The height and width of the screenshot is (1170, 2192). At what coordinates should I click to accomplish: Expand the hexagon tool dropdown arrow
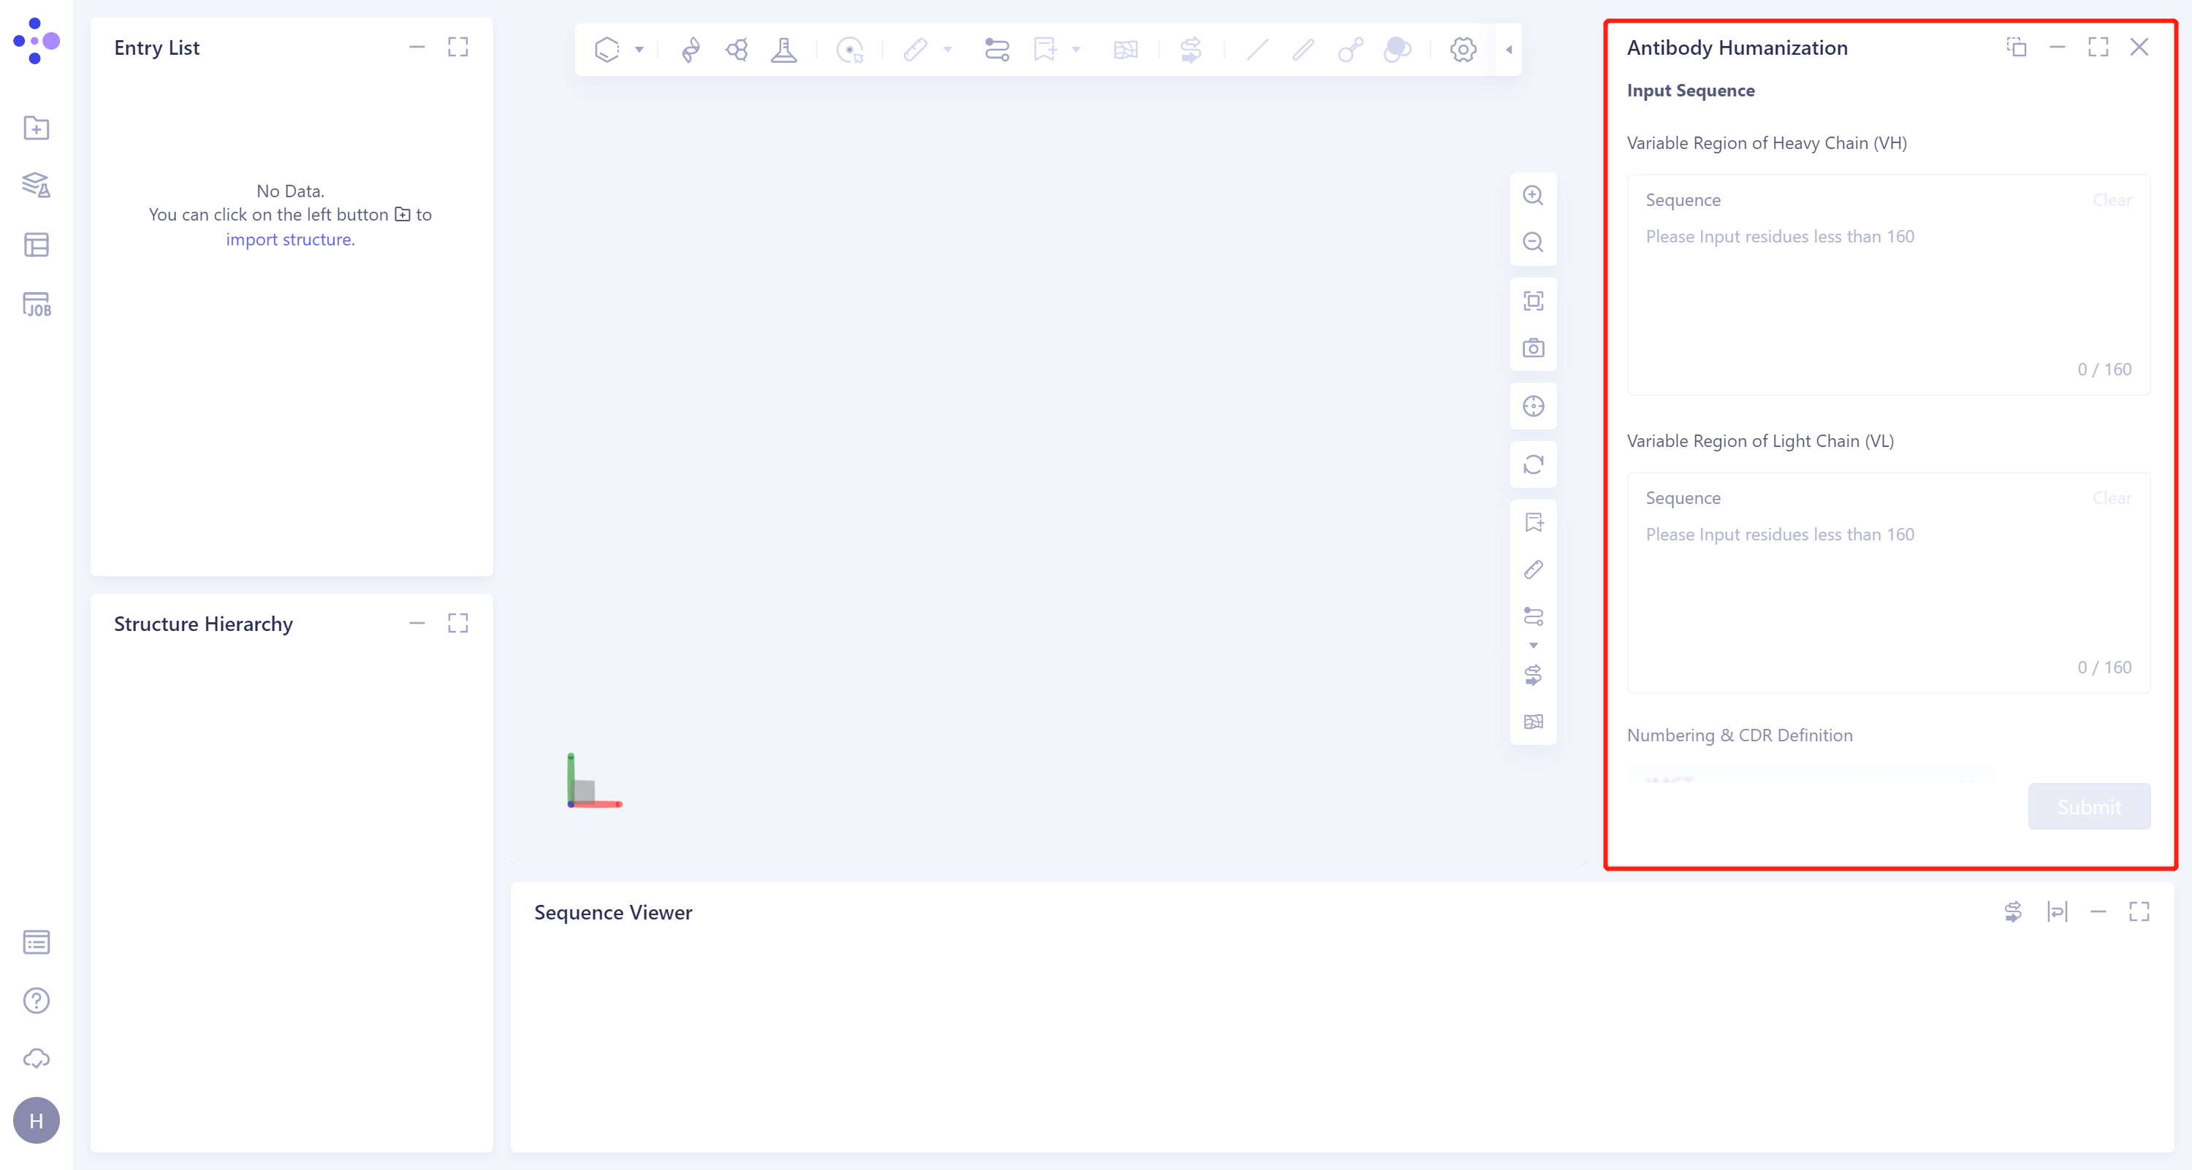[x=638, y=48]
